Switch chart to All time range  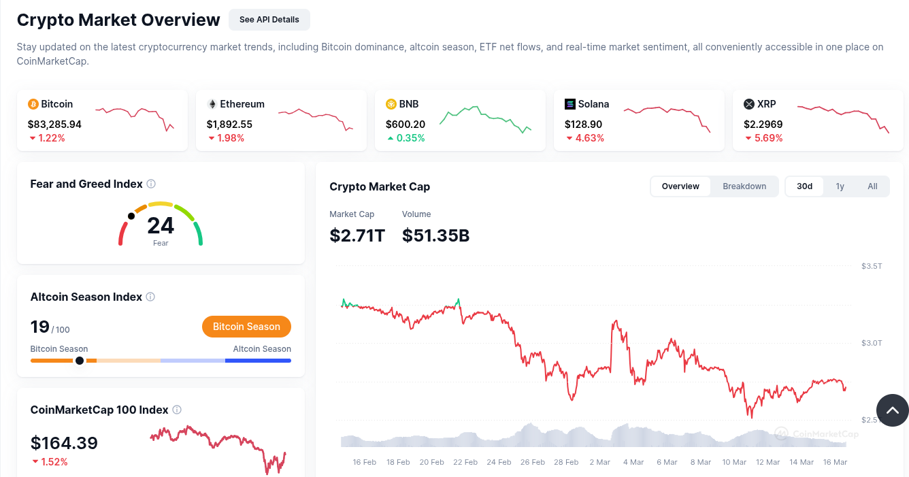coord(872,186)
